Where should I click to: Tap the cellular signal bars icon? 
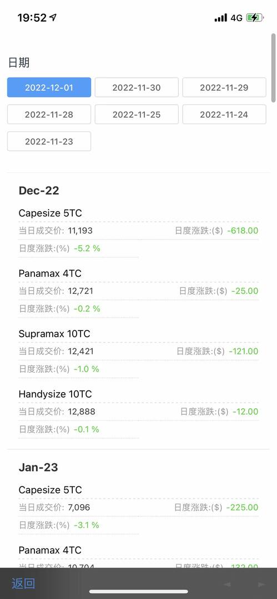tap(221, 18)
